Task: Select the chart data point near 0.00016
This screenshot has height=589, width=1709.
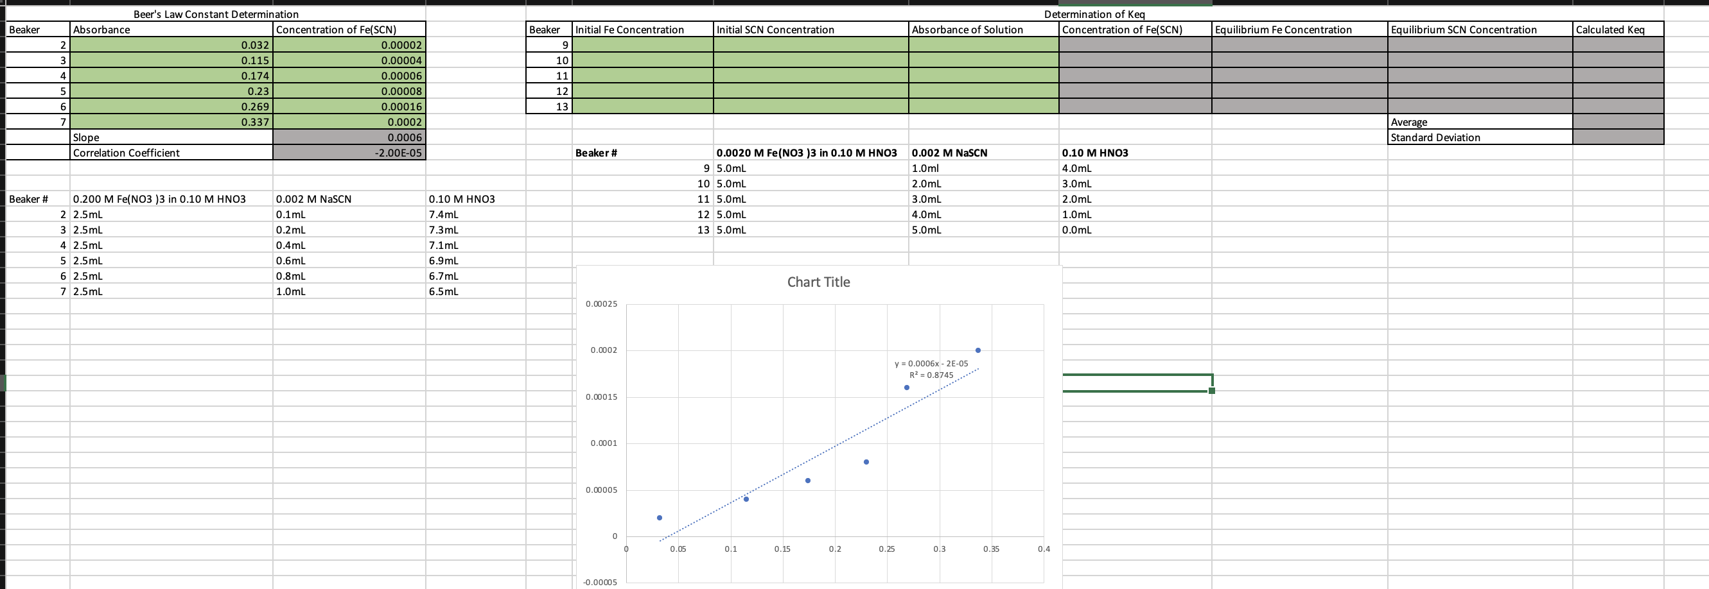Action: click(x=907, y=388)
